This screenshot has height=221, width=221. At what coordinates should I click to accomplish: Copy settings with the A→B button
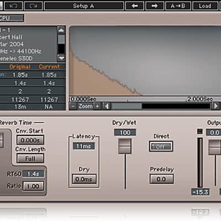178,6
